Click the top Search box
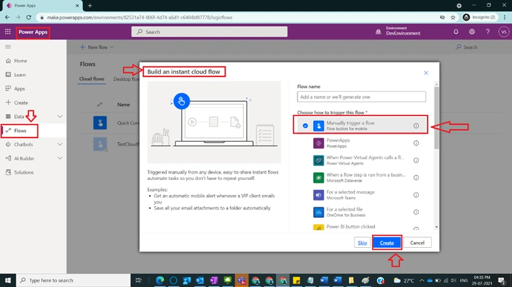512x287 pixels. [209, 32]
